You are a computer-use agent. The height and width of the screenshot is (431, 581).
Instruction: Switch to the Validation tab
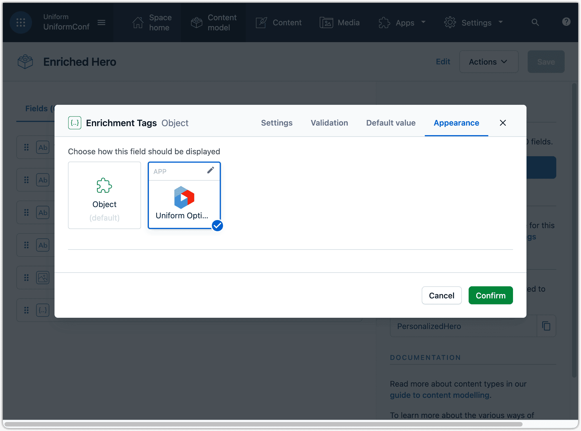coord(329,123)
